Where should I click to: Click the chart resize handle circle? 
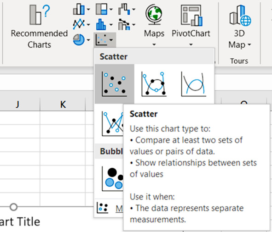coord(13,207)
